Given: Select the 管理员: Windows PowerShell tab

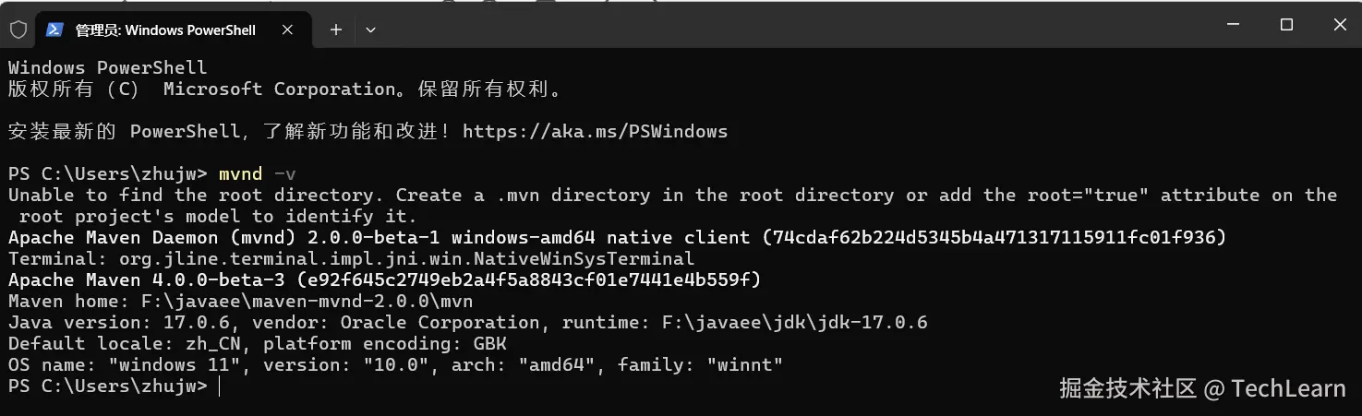Looking at the screenshot, I should pos(164,30).
